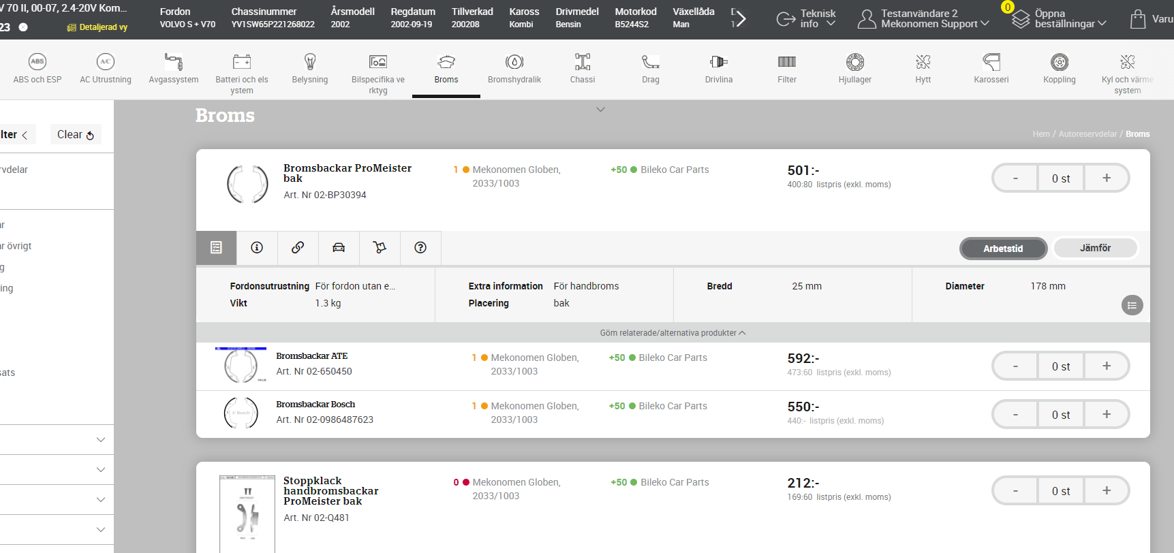Open the Koppling category

(x=1060, y=69)
